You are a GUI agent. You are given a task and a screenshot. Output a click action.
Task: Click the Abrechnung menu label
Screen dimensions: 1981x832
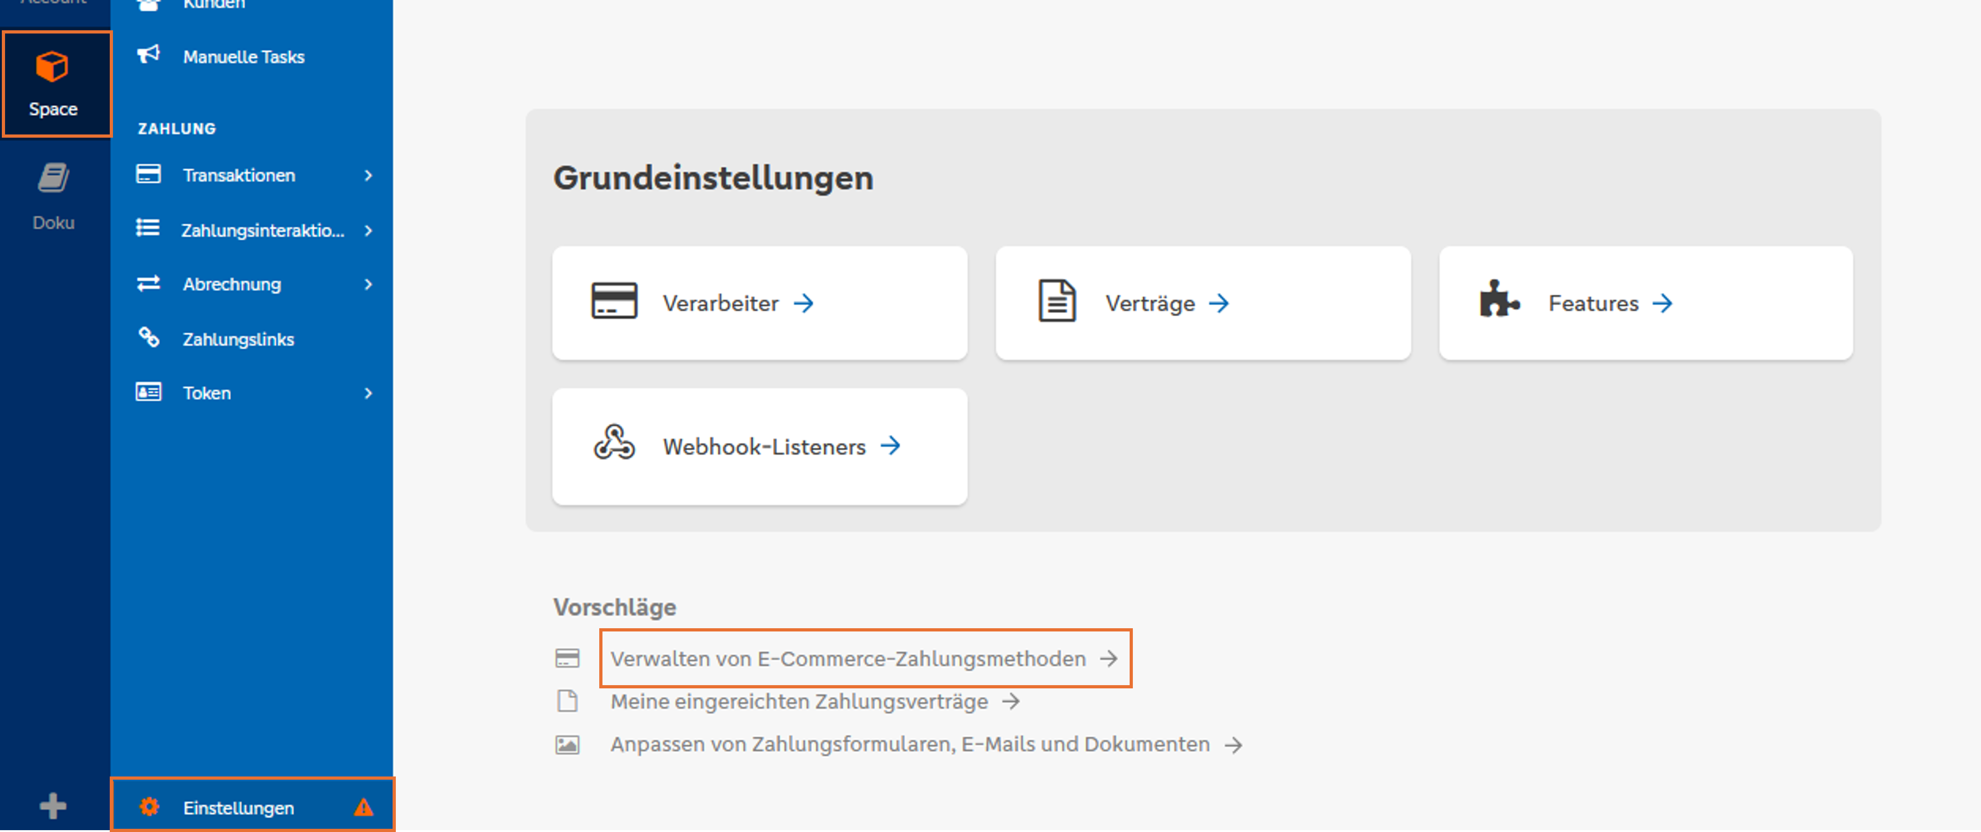(x=232, y=284)
